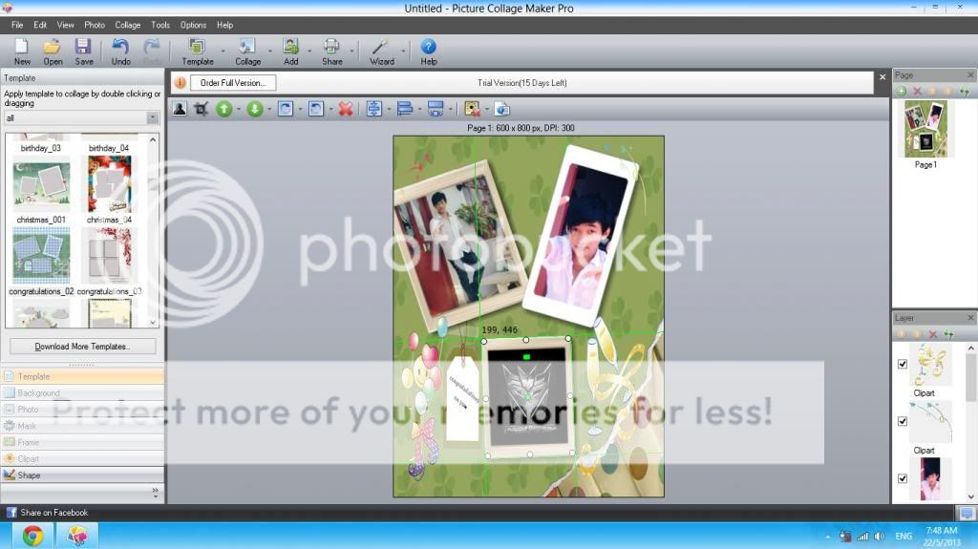Expand the bring forward dropdown arrow
This screenshot has height=549, width=978.
(x=239, y=109)
